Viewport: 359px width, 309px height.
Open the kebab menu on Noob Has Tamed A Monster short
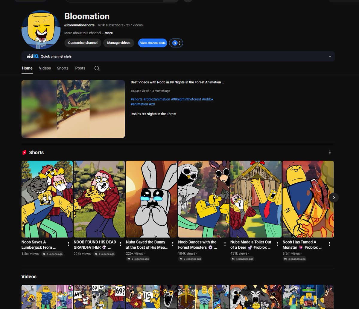pos(329,244)
